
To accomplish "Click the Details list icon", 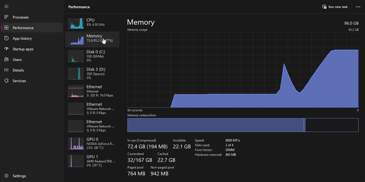I will coord(7,70).
